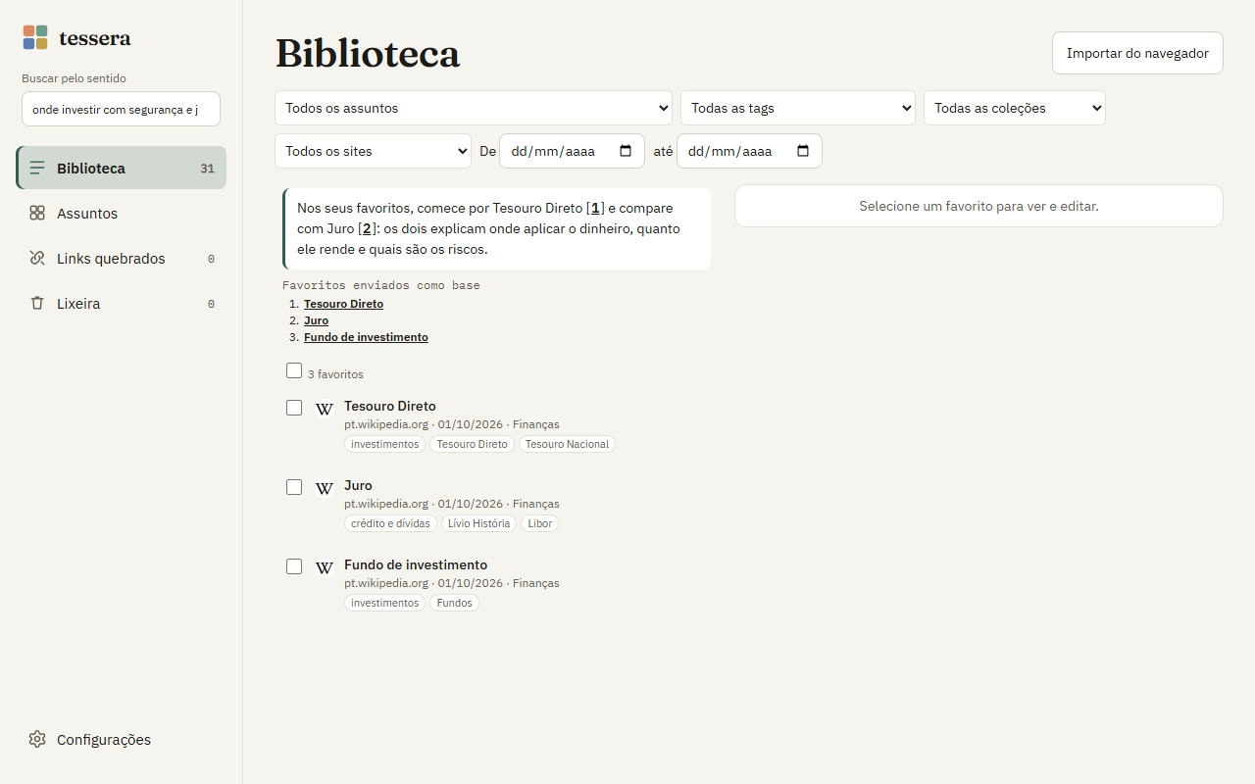Open the Tesouro Direto link in the sources list
This screenshot has width=1255, height=784.
point(343,304)
